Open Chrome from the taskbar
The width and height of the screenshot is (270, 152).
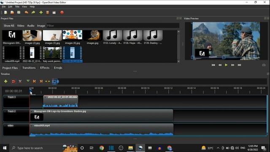(101, 148)
